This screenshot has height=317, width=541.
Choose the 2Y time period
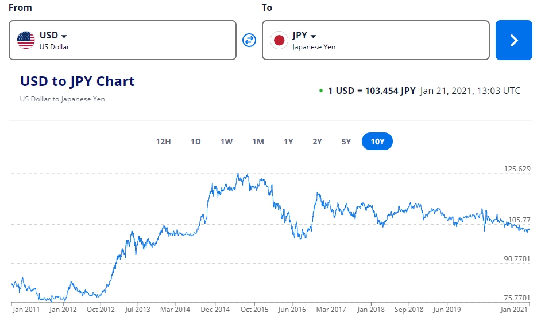[x=317, y=142]
